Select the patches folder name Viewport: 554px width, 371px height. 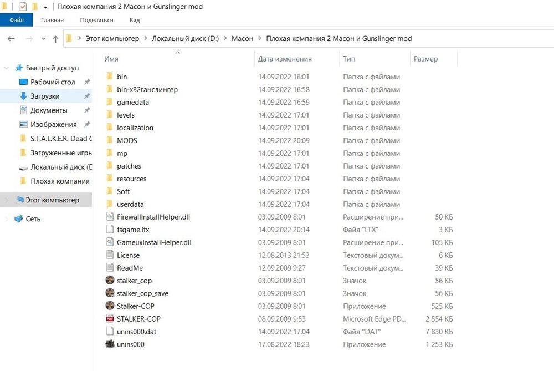tap(129, 166)
